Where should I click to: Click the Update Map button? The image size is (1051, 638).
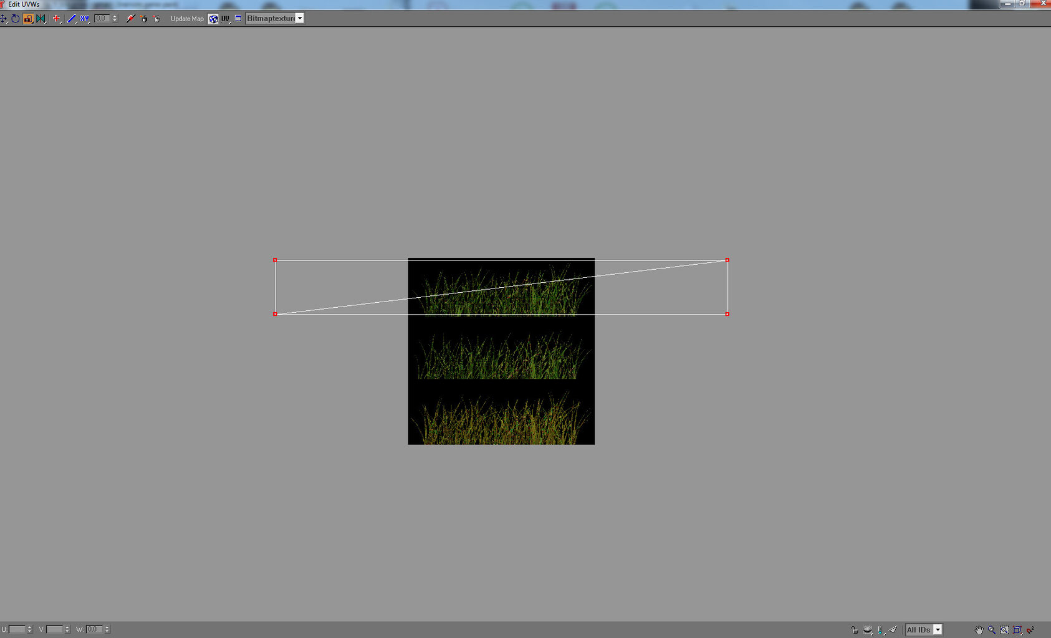[x=187, y=19]
